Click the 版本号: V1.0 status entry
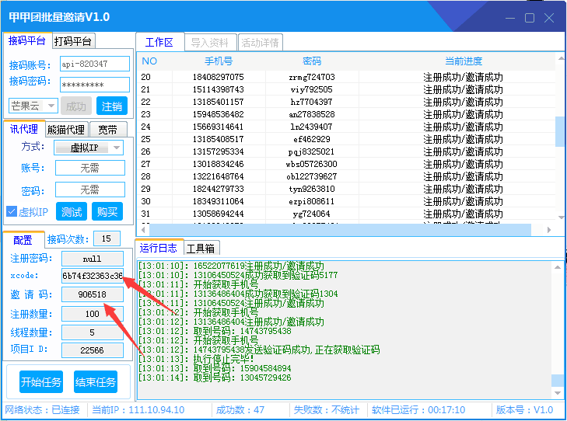Viewport: 567px width, 421px height. point(524,410)
